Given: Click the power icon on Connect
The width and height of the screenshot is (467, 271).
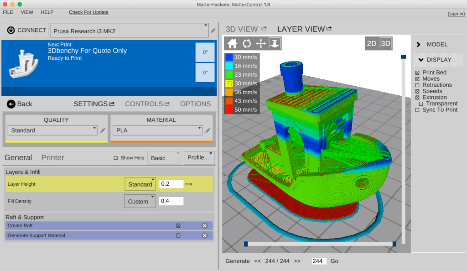Looking at the screenshot, I should (x=11, y=31).
